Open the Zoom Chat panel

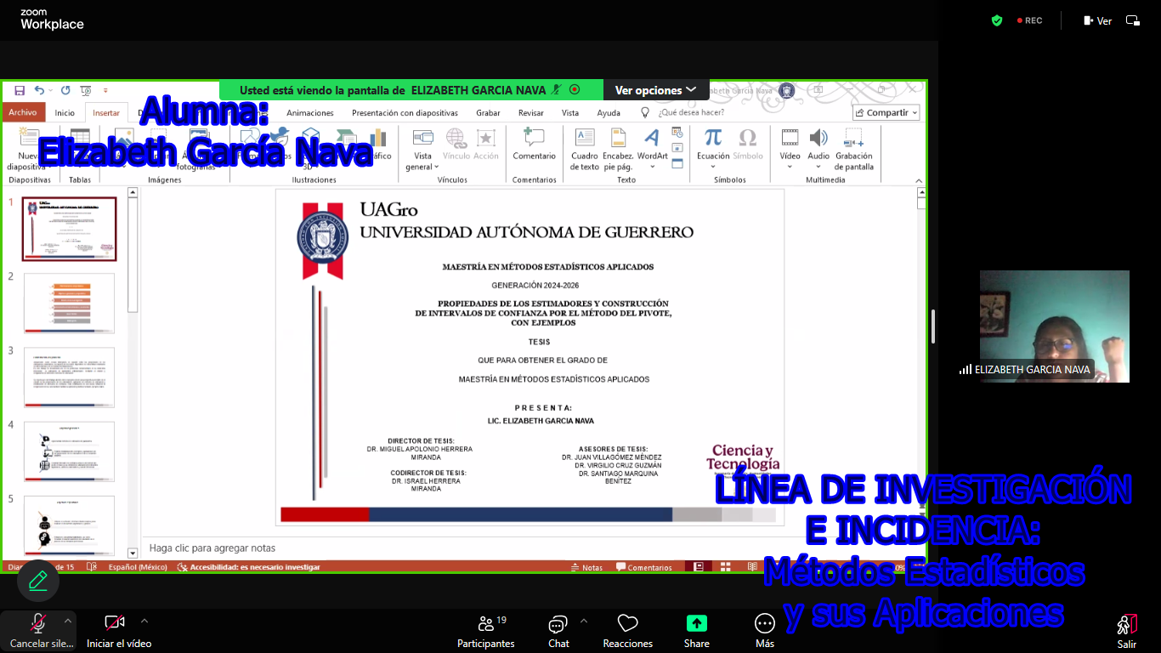click(558, 631)
